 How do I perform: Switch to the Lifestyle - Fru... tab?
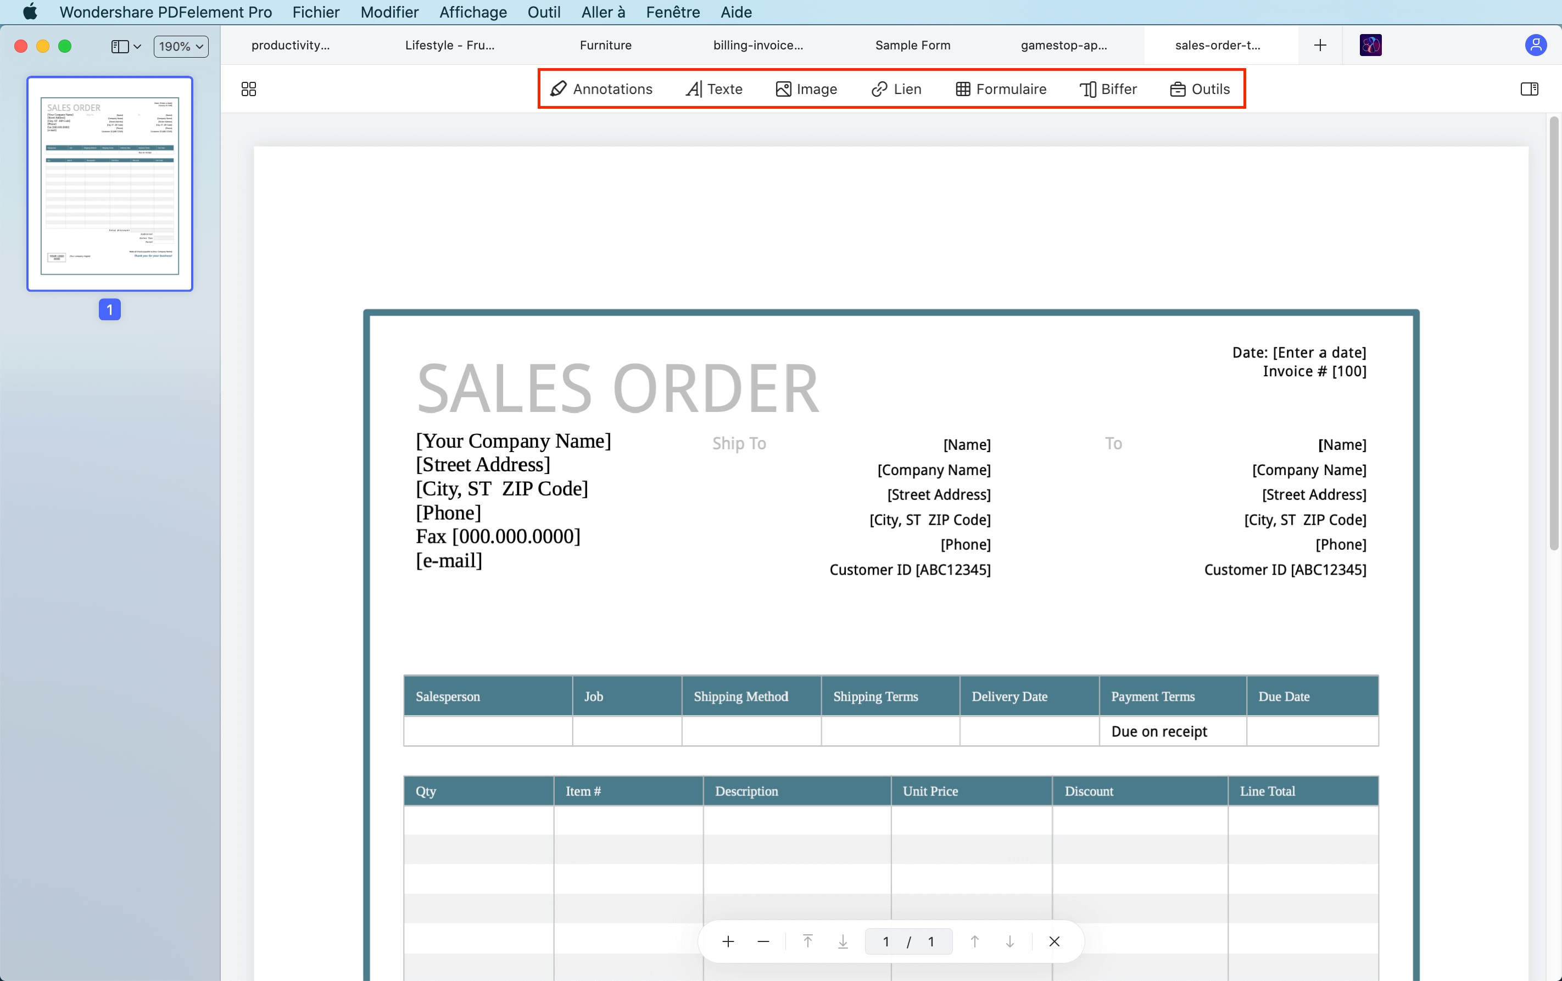click(449, 45)
